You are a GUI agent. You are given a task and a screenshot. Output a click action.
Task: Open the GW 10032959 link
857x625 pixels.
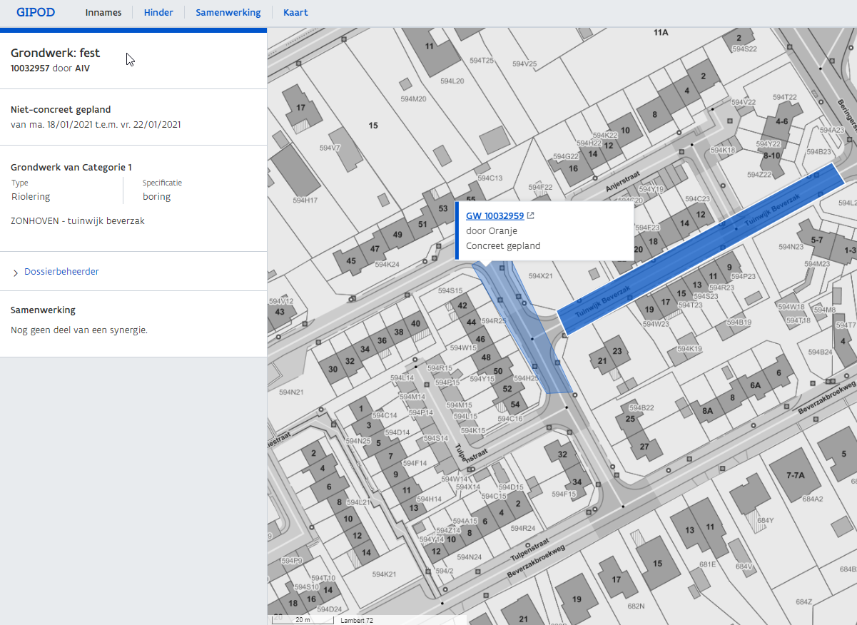(495, 216)
